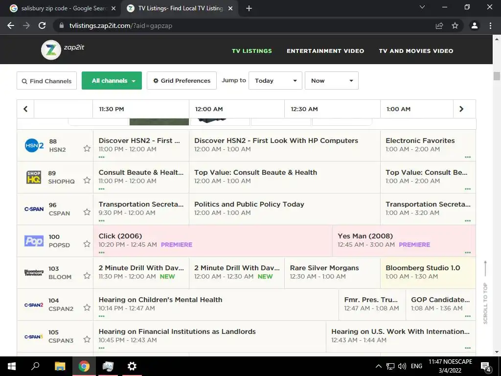Screen dimensions: 501x376
Task: Open the C-SPAN channel 96 logo
Action: [34, 209]
